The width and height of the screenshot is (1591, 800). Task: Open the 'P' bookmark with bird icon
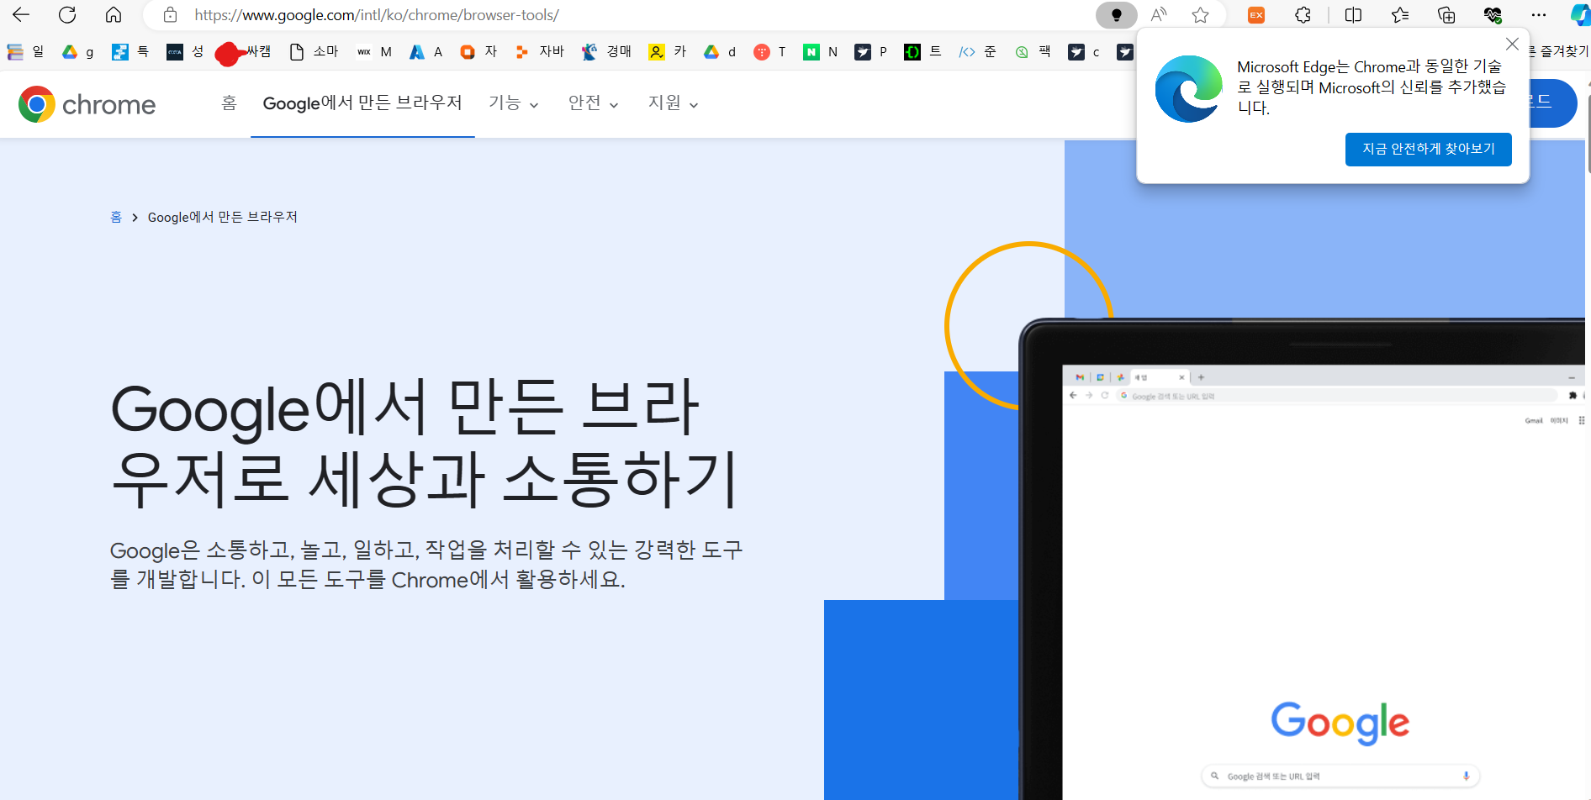[871, 52]
